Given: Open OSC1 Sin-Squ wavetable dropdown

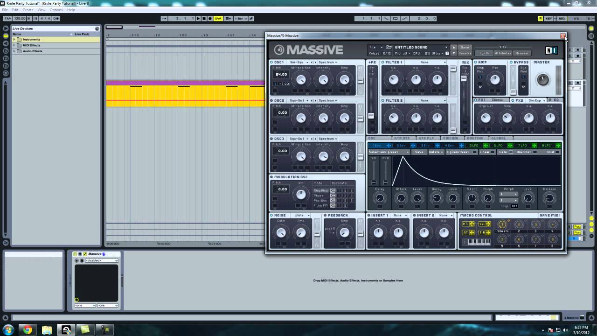Looking at the screenshot, I should point(298,62).
